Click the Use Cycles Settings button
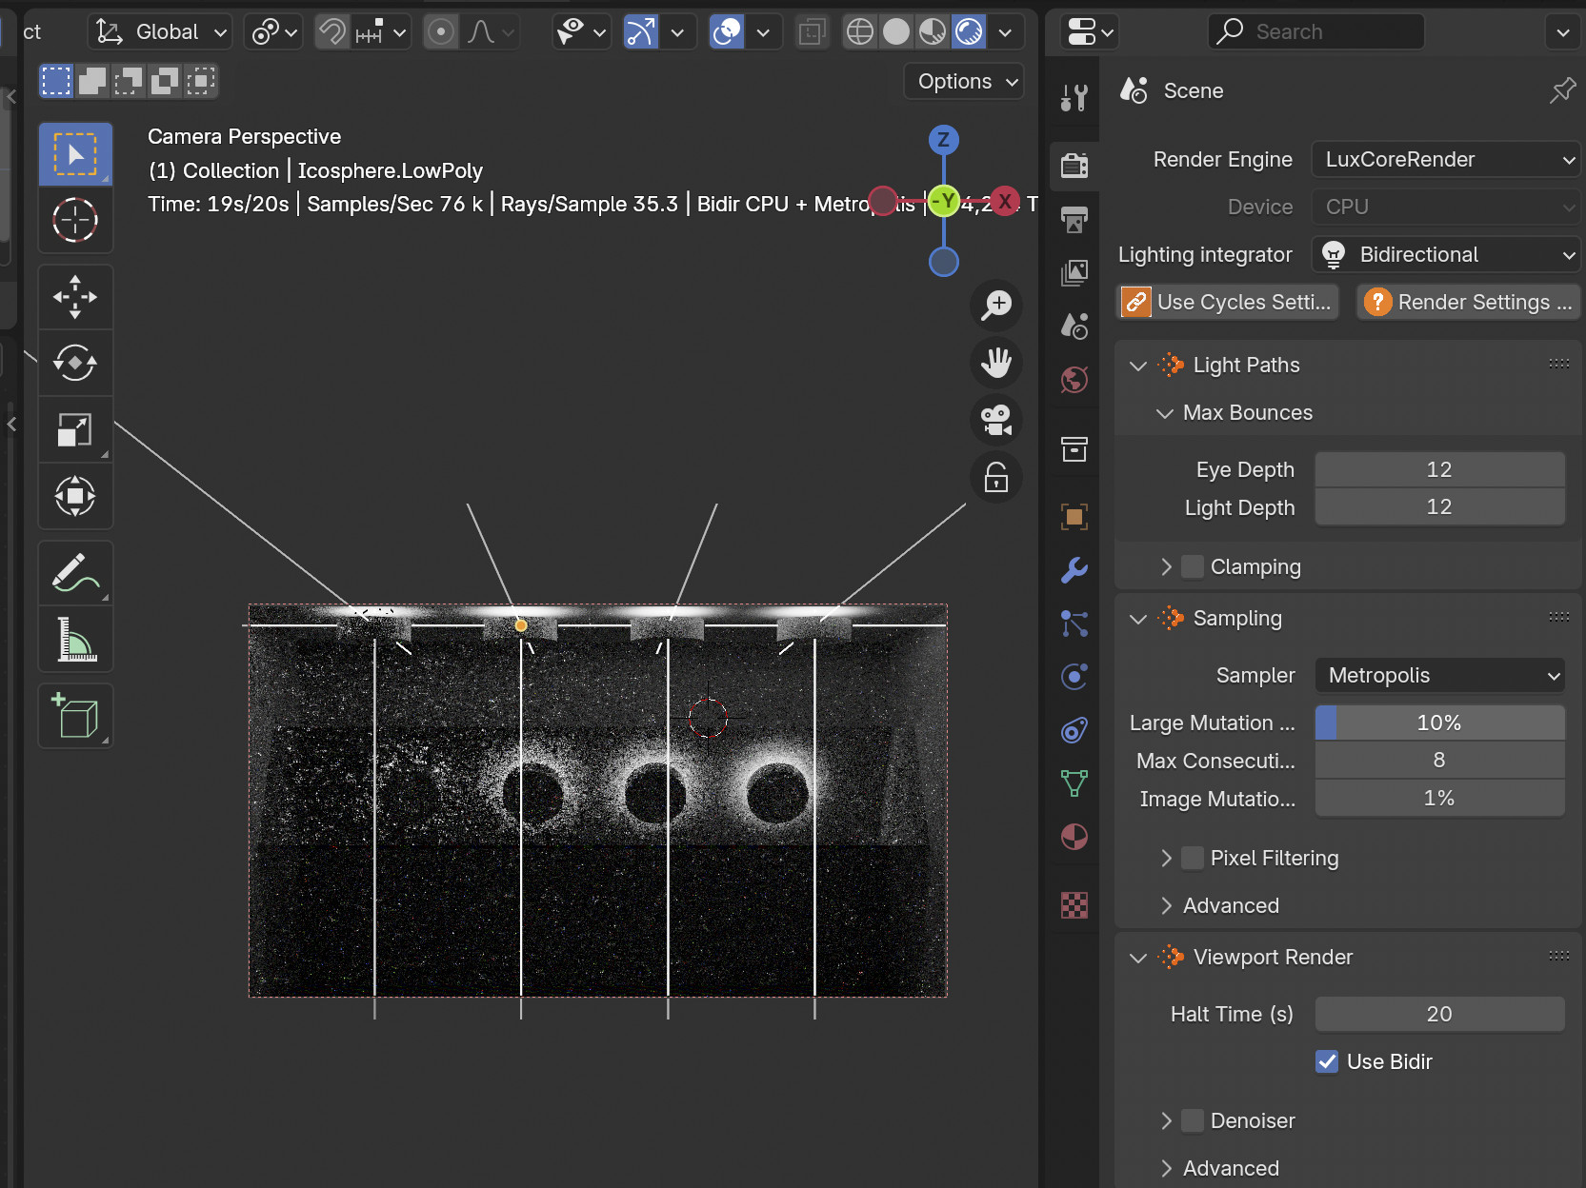1586x1188 pixels. (x=1228, y=302)
